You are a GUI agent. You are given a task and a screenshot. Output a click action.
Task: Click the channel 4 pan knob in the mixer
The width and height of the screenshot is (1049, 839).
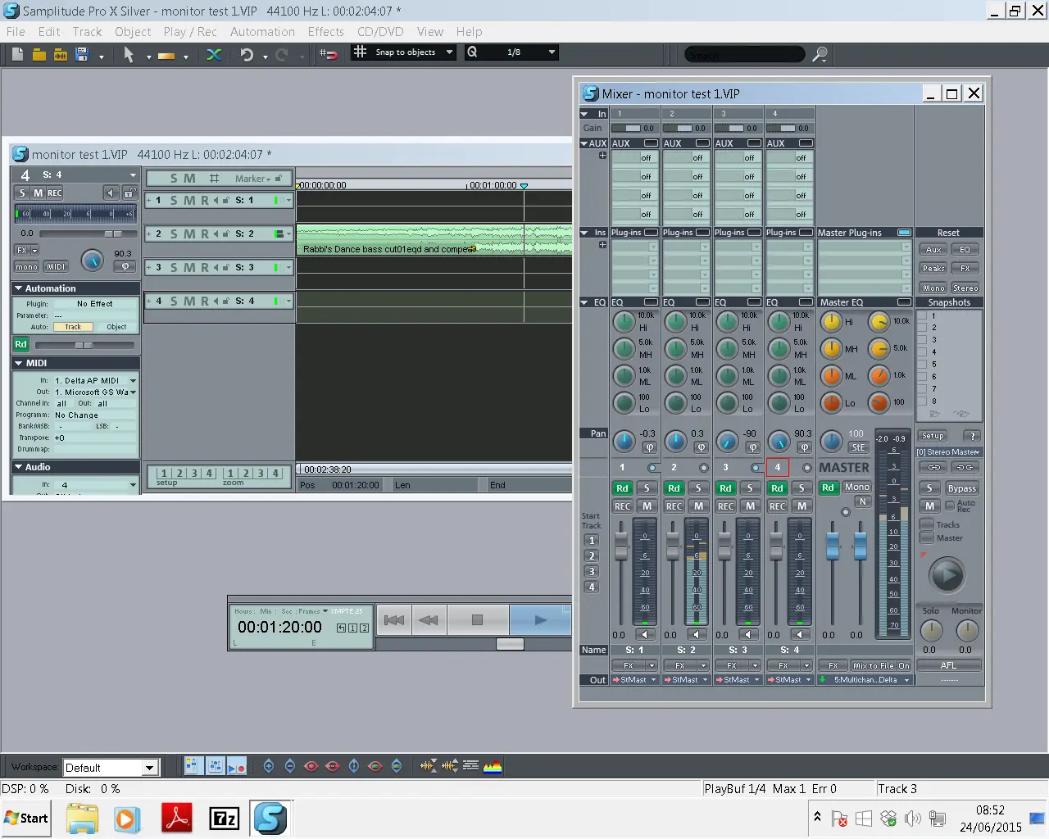coord(779,442)
